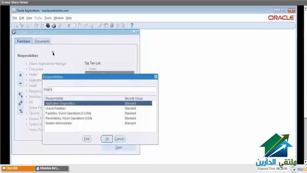
Task: Click the navigator Expand All side button
Action: coord(20,103)
